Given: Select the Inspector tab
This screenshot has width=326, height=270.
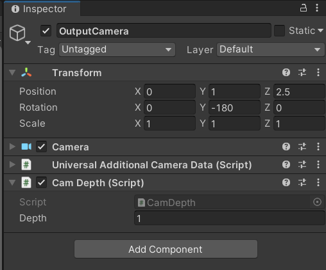Looking at the screenshot, I should [x=42, y=9].
